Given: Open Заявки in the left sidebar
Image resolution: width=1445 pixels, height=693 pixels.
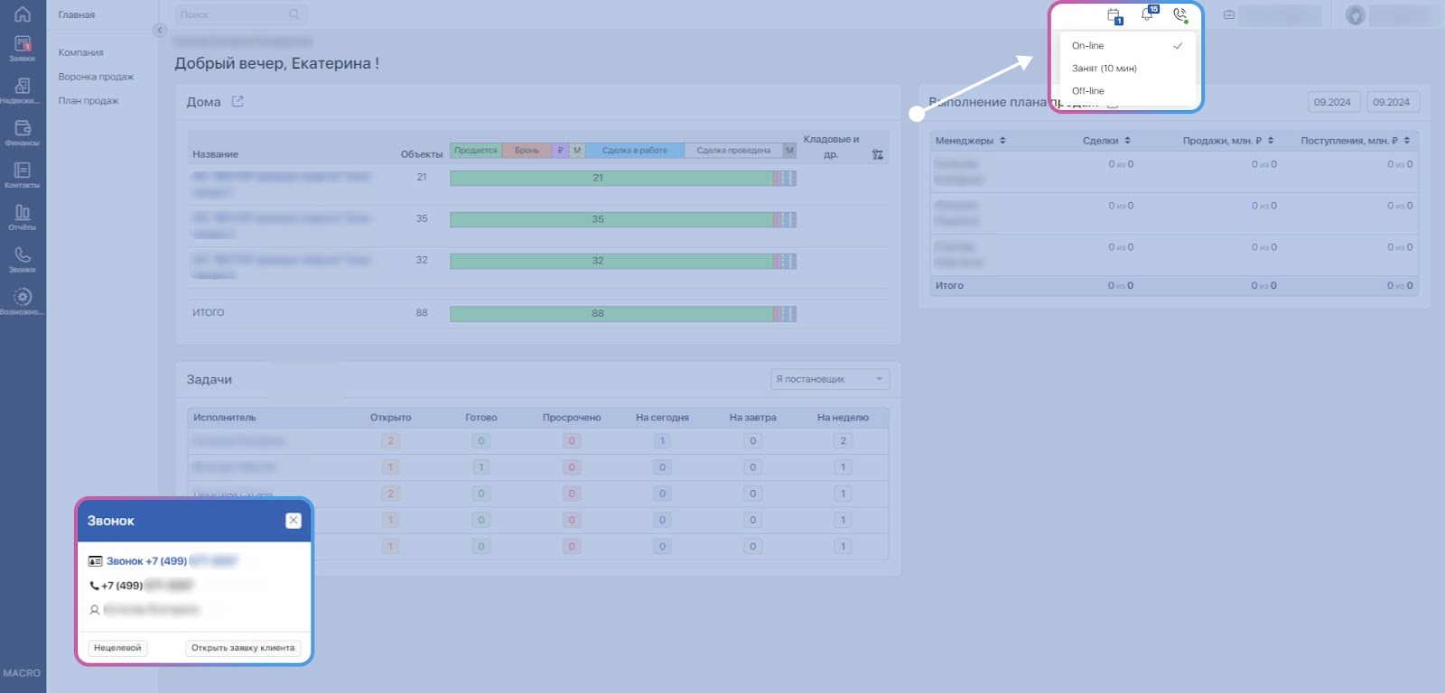Looking at the screenshot, I should [23, 49].
